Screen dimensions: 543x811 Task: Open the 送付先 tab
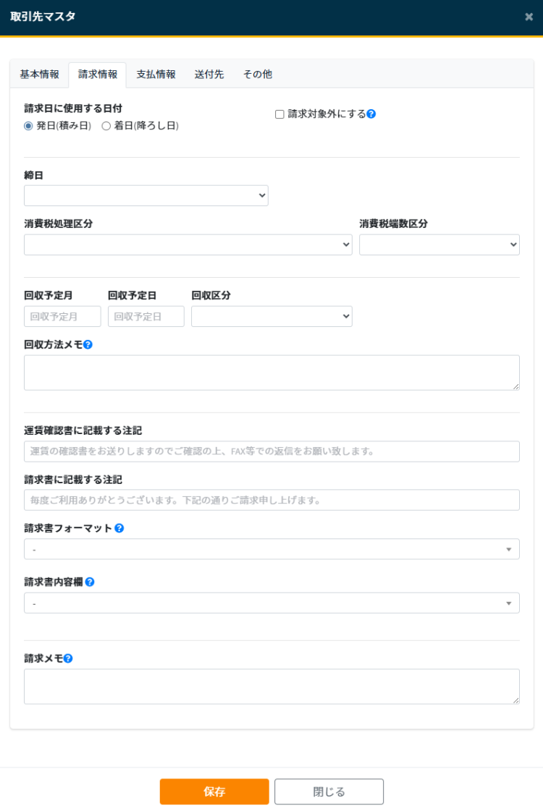click(x=209, y=75)
